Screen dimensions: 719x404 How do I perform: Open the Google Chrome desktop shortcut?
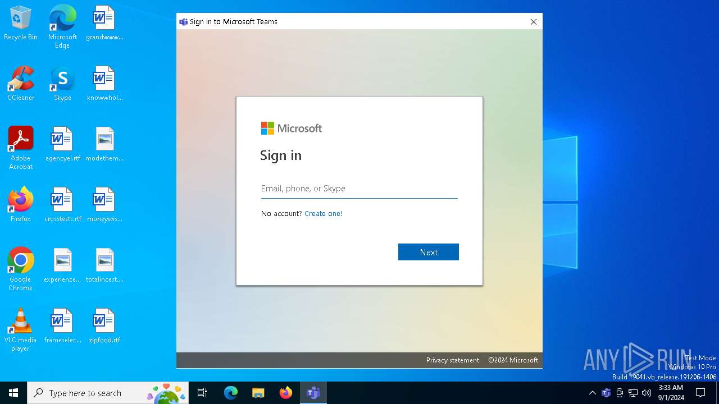point(21,269)
